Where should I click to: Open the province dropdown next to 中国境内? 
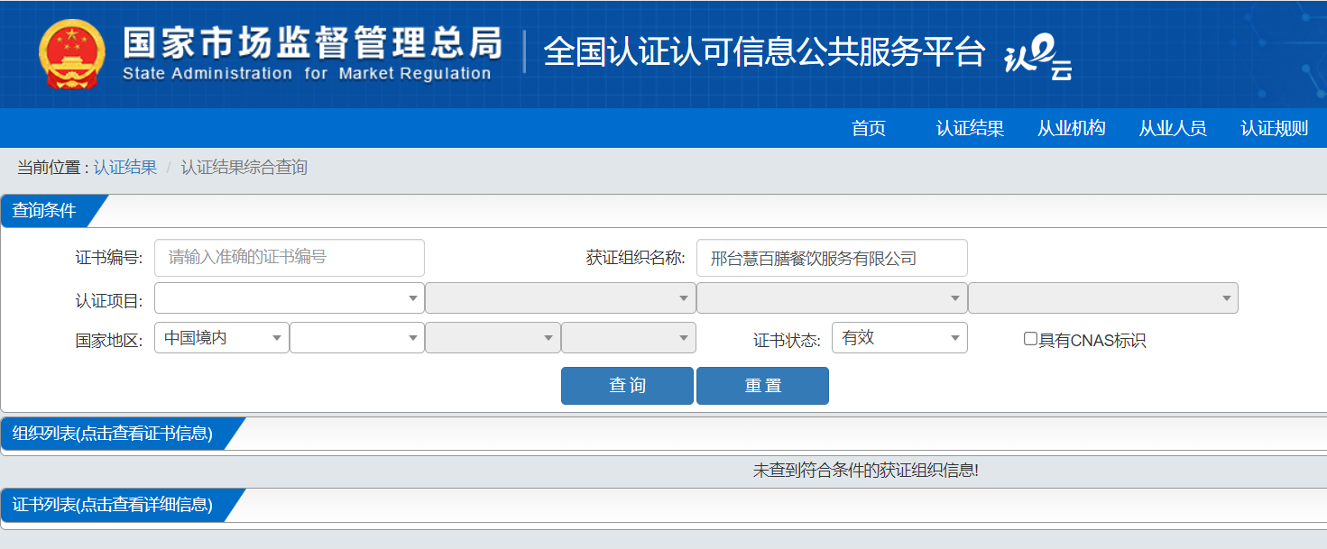357,338
